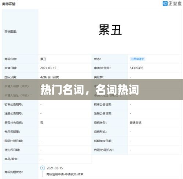Select the dash value beside 代理/办理机构
Screen dimensions: 183x179
click(131, 150)
